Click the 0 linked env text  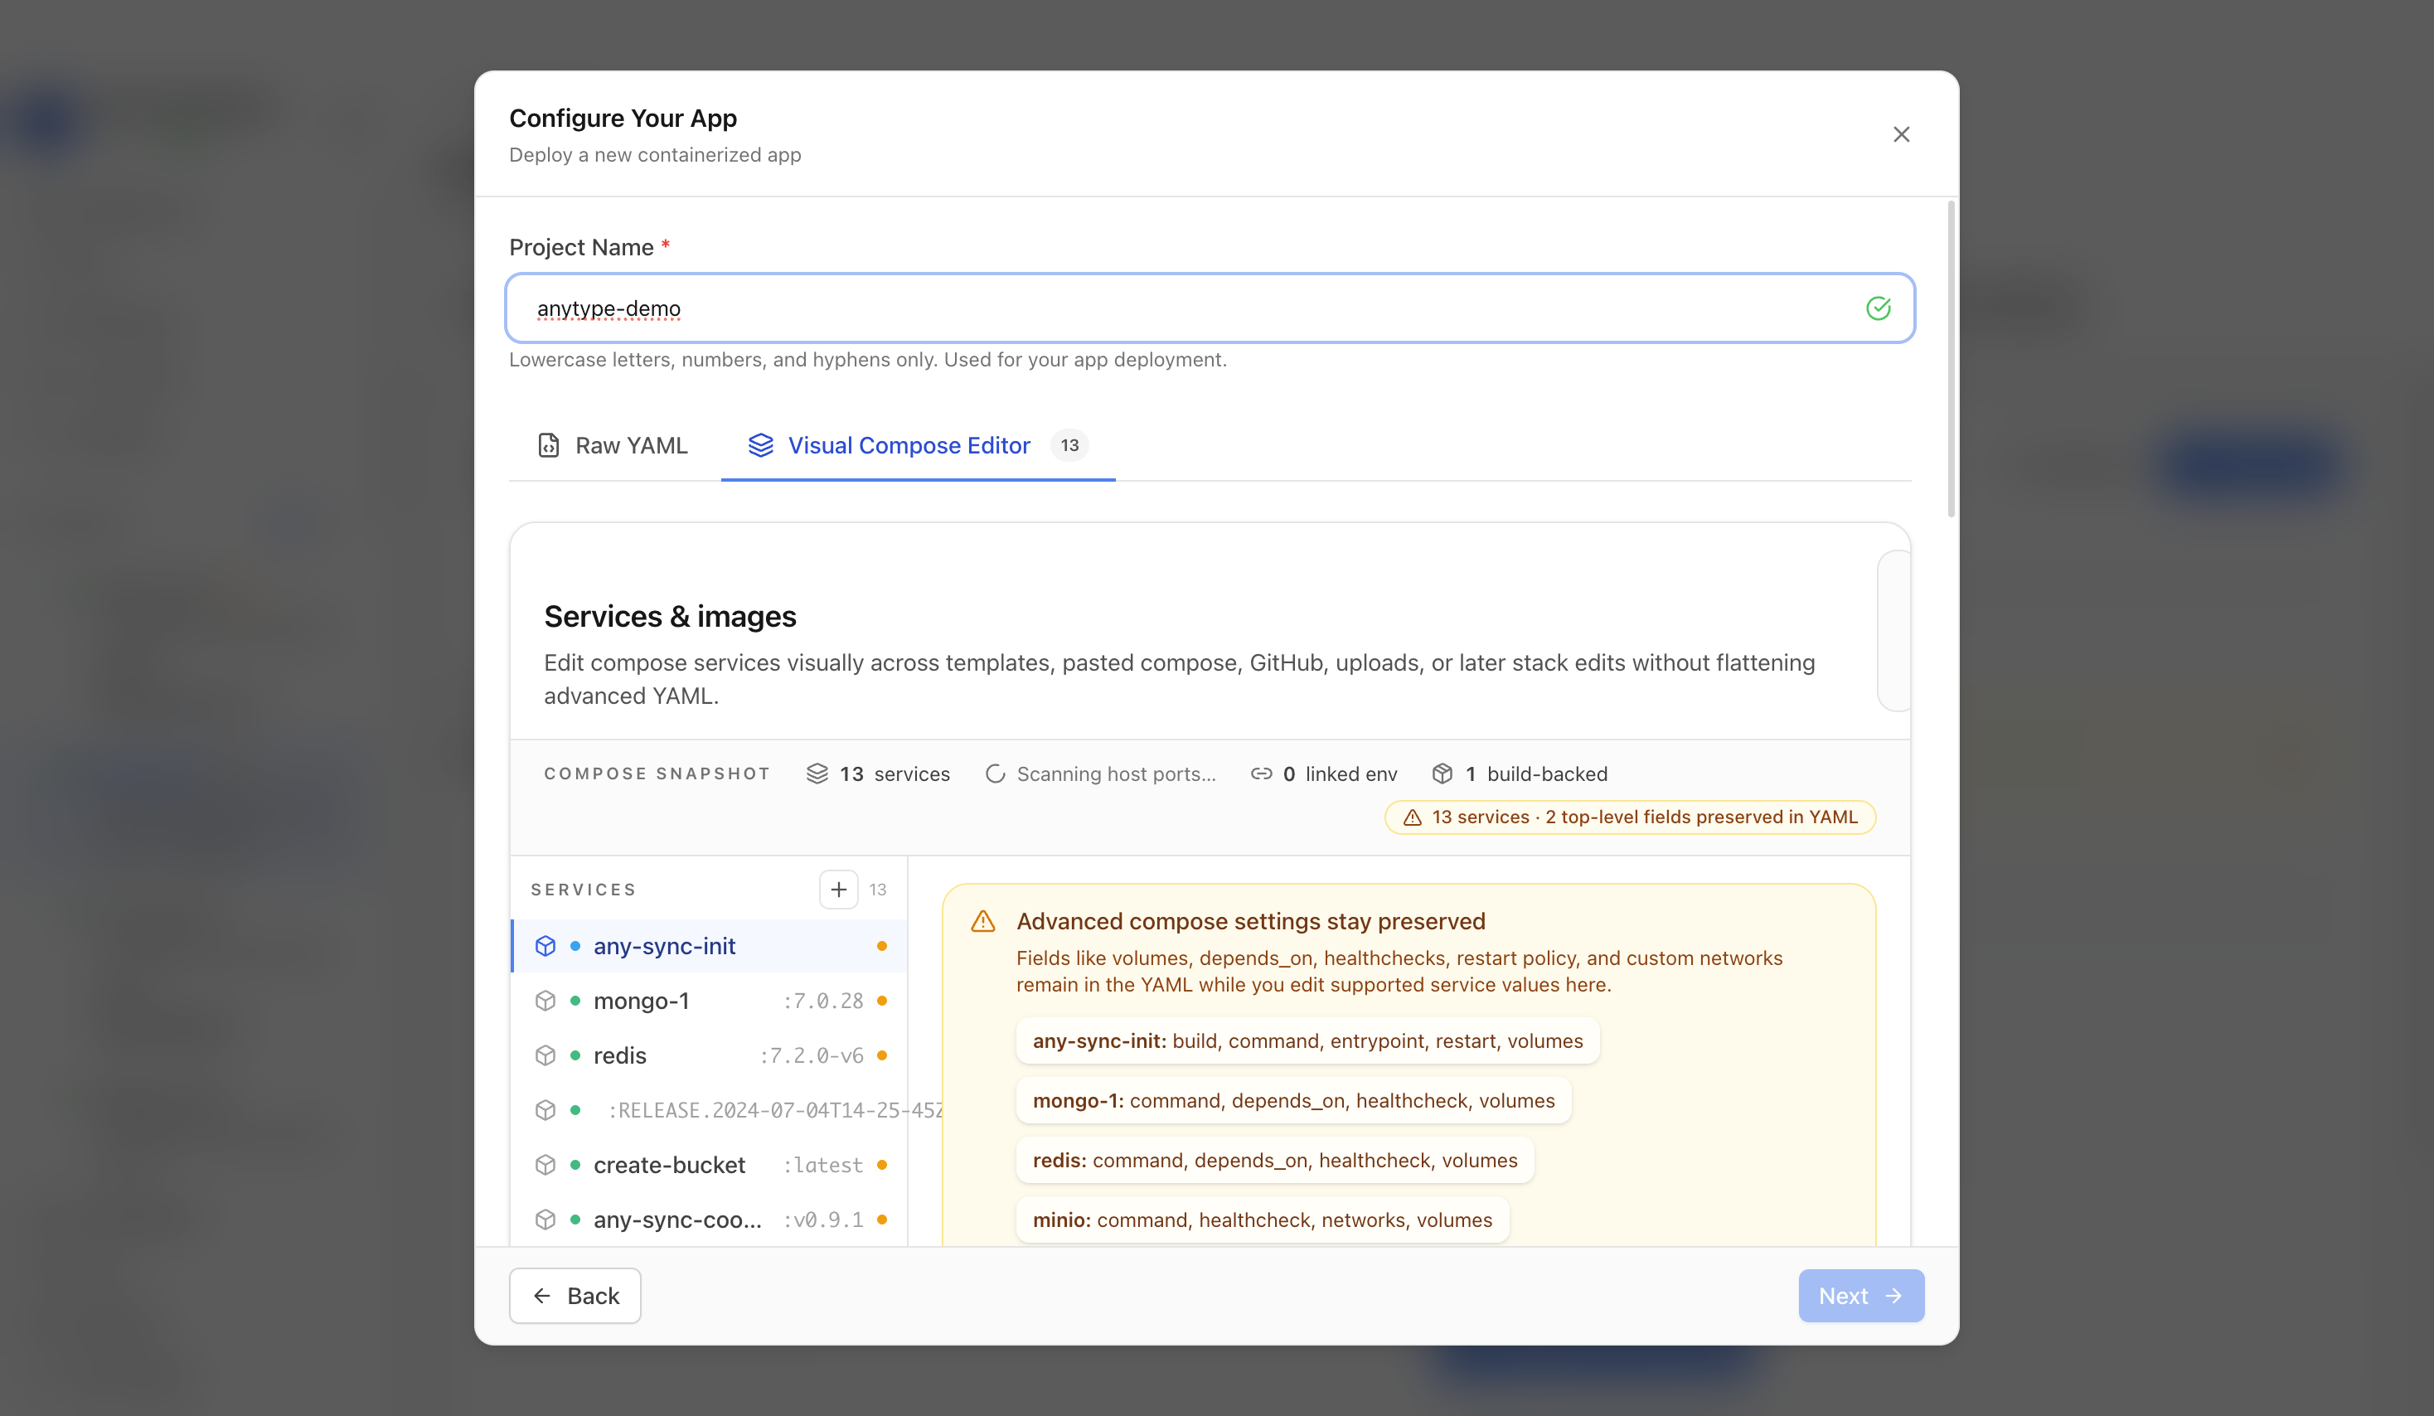[x=1340, y=773]
